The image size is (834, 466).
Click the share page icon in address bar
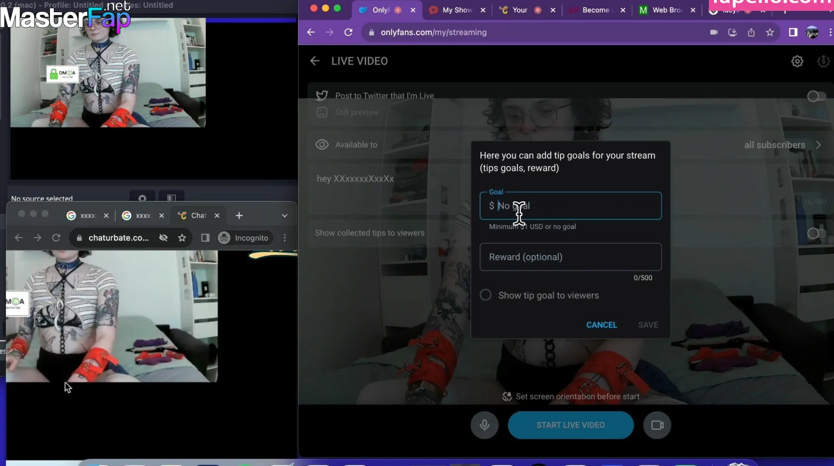751,32
